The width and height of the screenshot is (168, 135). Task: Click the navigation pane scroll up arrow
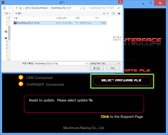(9, 18)
